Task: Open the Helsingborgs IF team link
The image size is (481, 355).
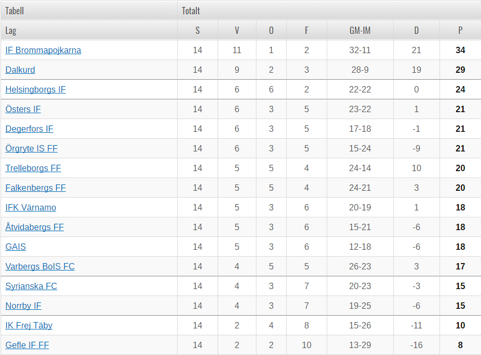Action: [36, 89]
